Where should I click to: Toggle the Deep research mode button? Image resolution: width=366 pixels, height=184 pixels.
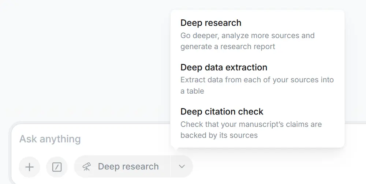[122, 166]
